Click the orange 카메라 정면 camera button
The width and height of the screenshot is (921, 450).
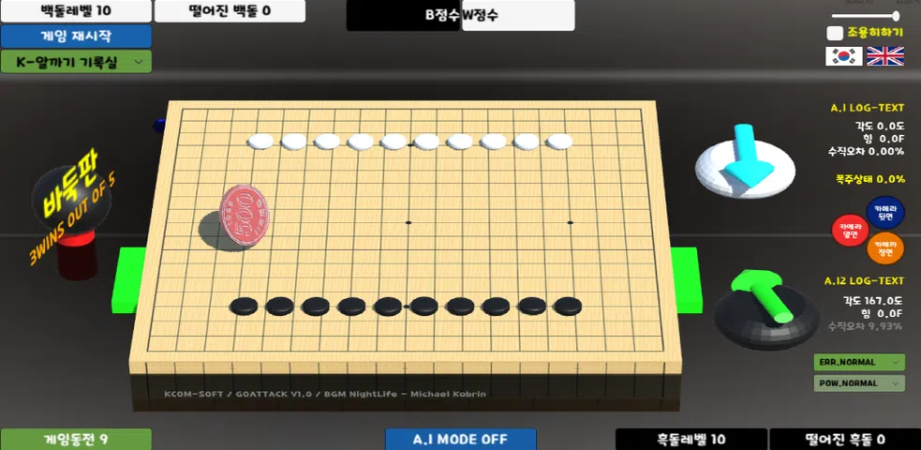[885, 248]
